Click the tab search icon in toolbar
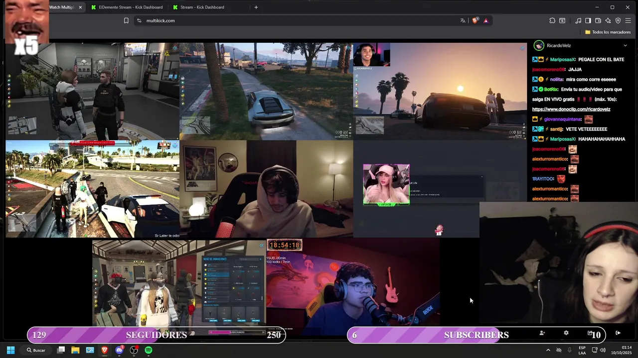This screenshot has width=638, height=358. coord(562,20)
